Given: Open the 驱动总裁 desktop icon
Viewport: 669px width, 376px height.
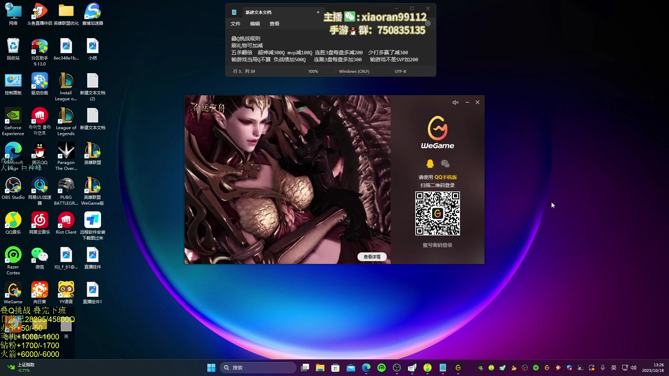Looking at the screenshot, I should pos(40,84).
